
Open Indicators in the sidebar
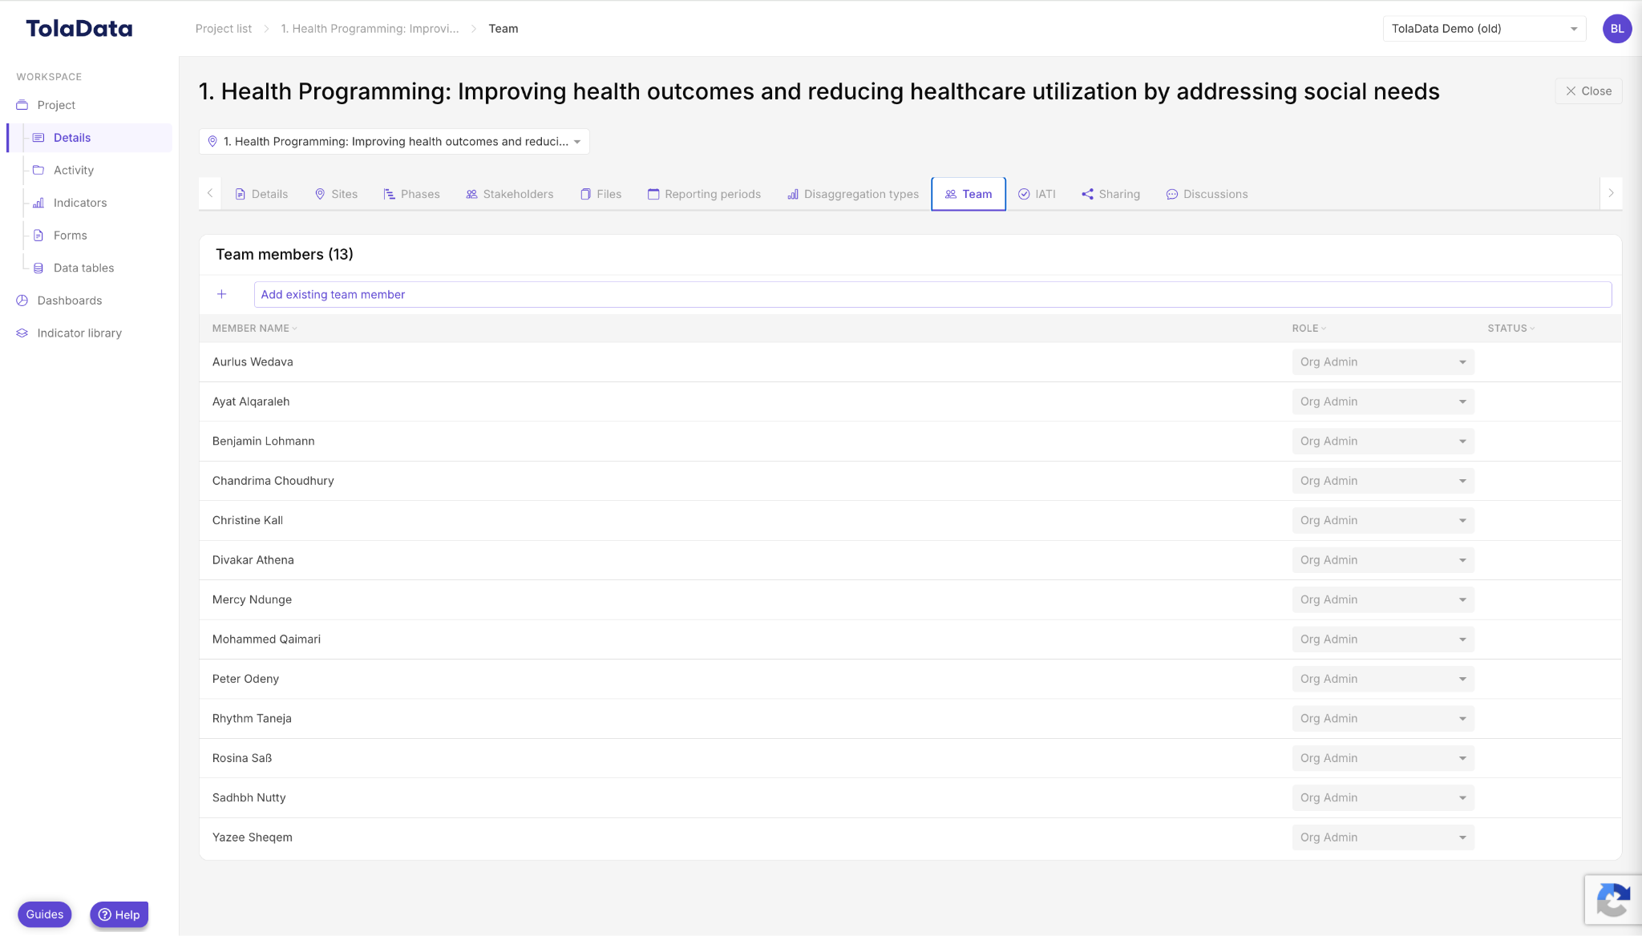(x=80, y=203)
